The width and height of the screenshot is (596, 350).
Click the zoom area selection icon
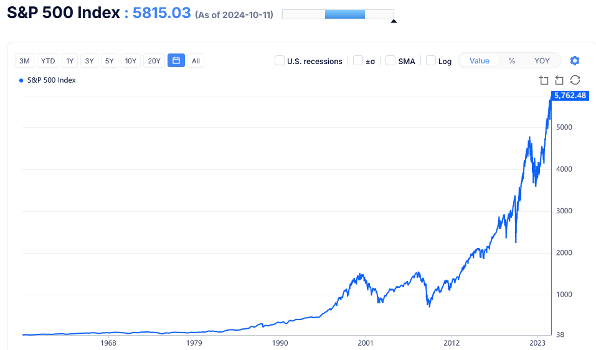tap(544, 80)
